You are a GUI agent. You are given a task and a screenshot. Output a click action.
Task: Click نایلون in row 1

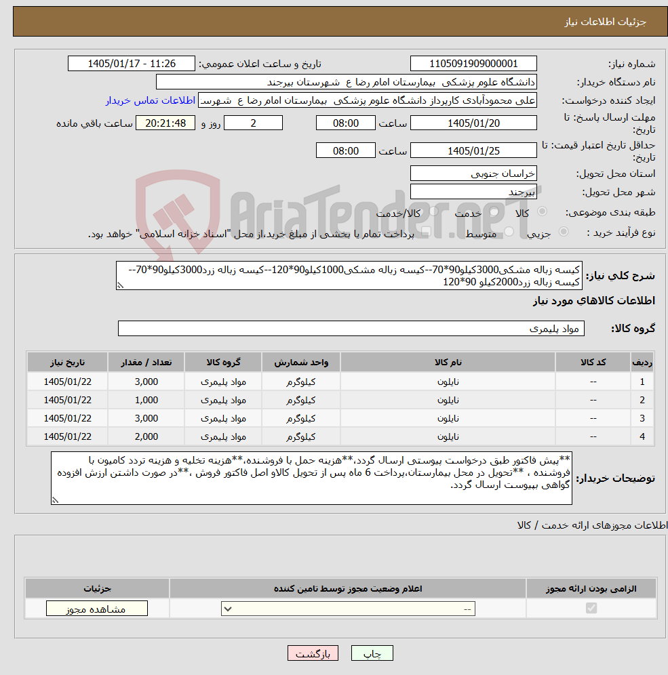click(x=448, y=382)
